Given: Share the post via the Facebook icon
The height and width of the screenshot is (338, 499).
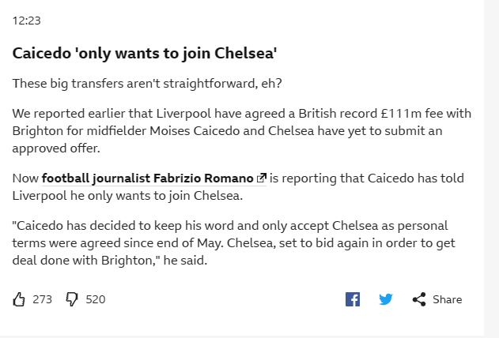Looking at the screenshot, I should (353, 299).
